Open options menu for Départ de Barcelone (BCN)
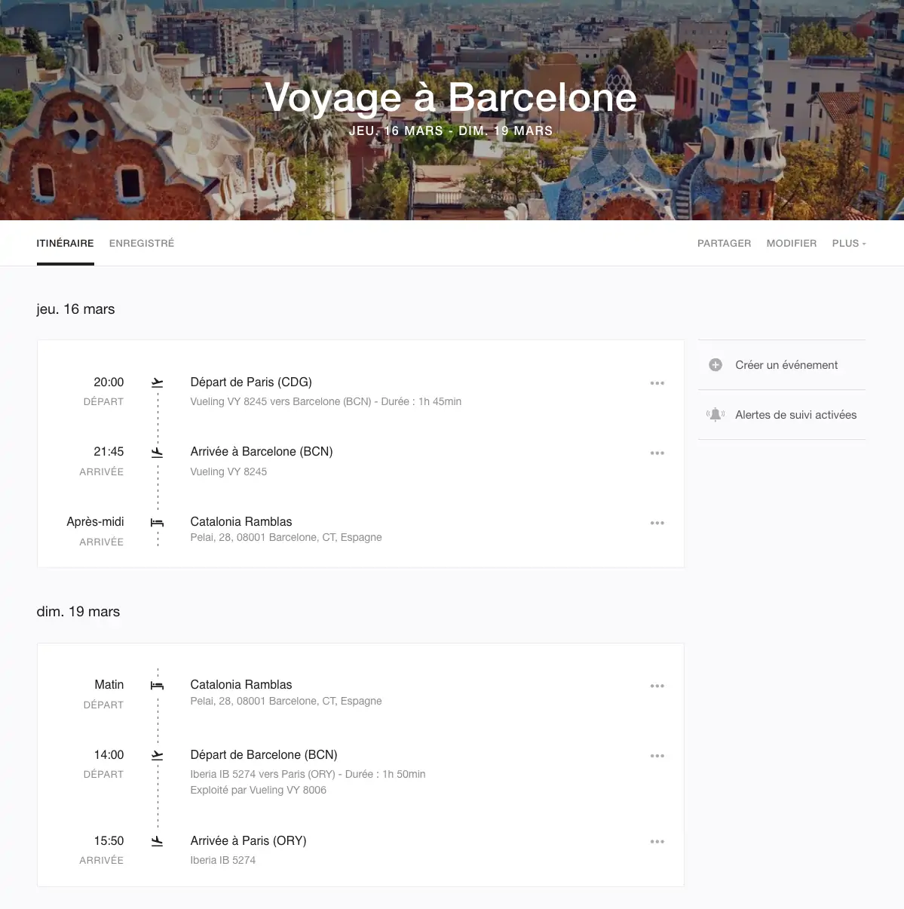 click(657, 756)
